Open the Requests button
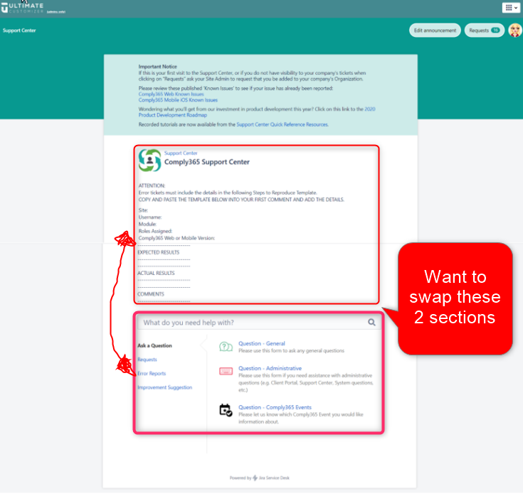Viewport: 523px width, 496px height. 484,31
